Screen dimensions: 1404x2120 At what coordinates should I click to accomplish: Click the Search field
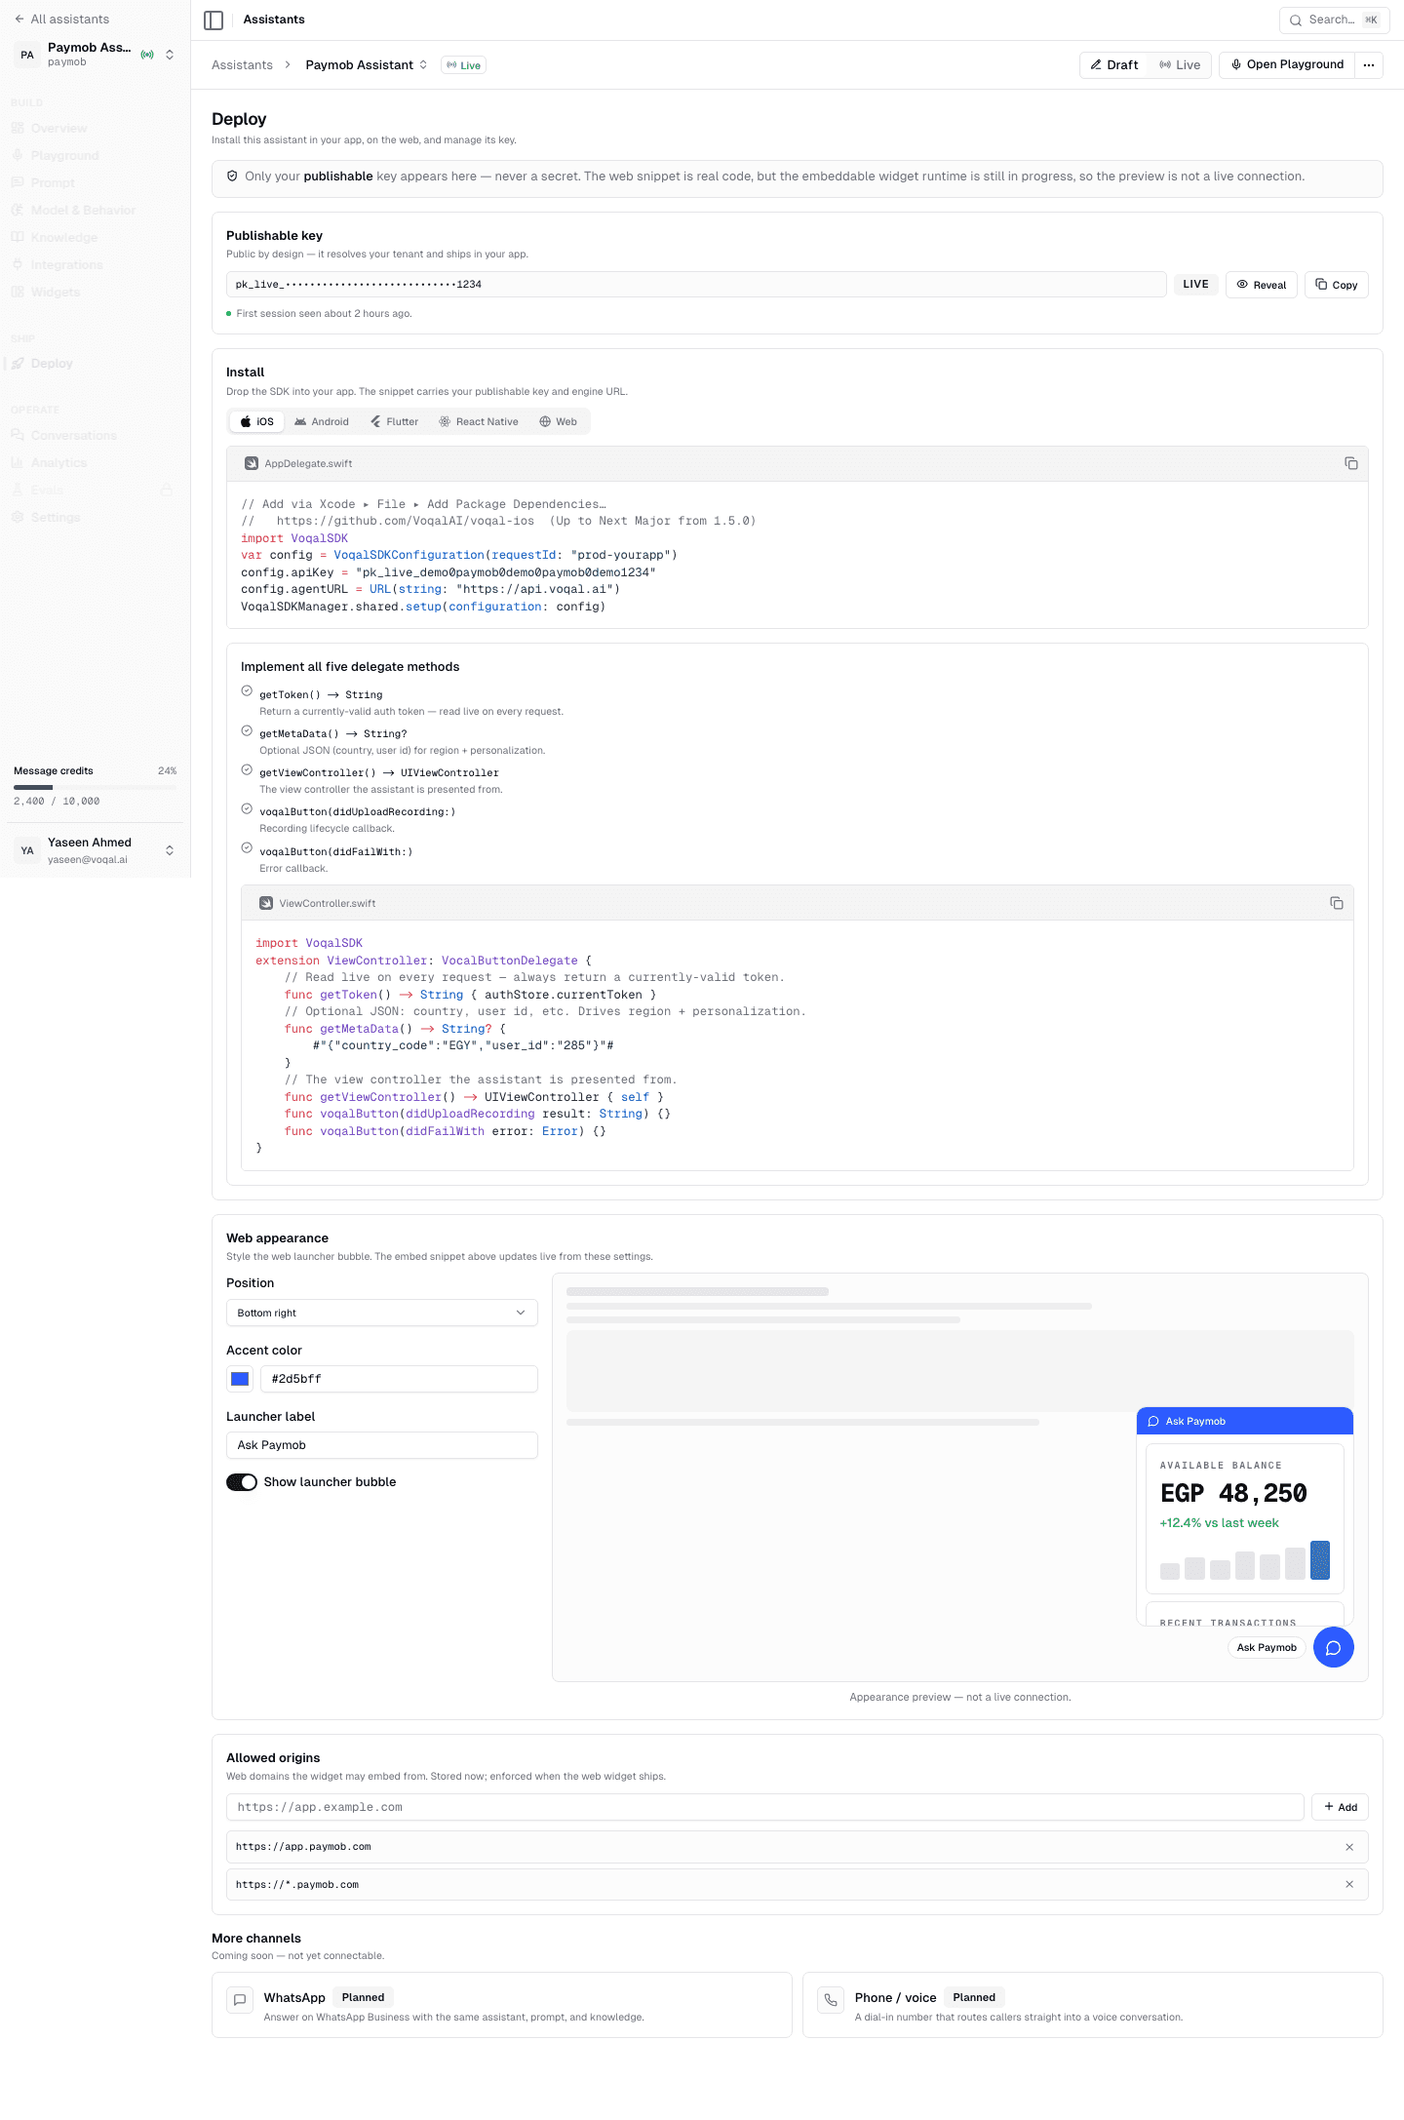[1335, 20]
